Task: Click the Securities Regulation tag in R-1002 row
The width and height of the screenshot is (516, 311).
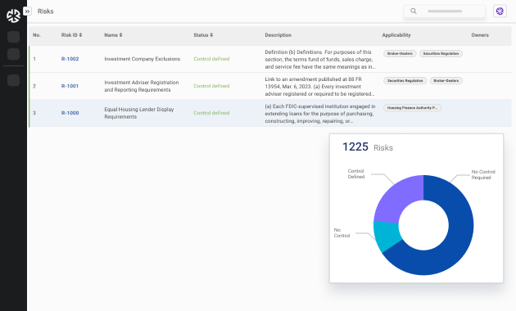Action: (441, 53)
